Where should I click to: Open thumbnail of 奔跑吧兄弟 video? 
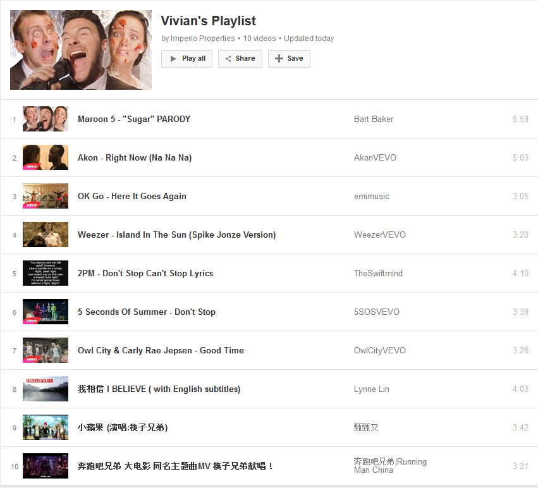pos(46,466)
